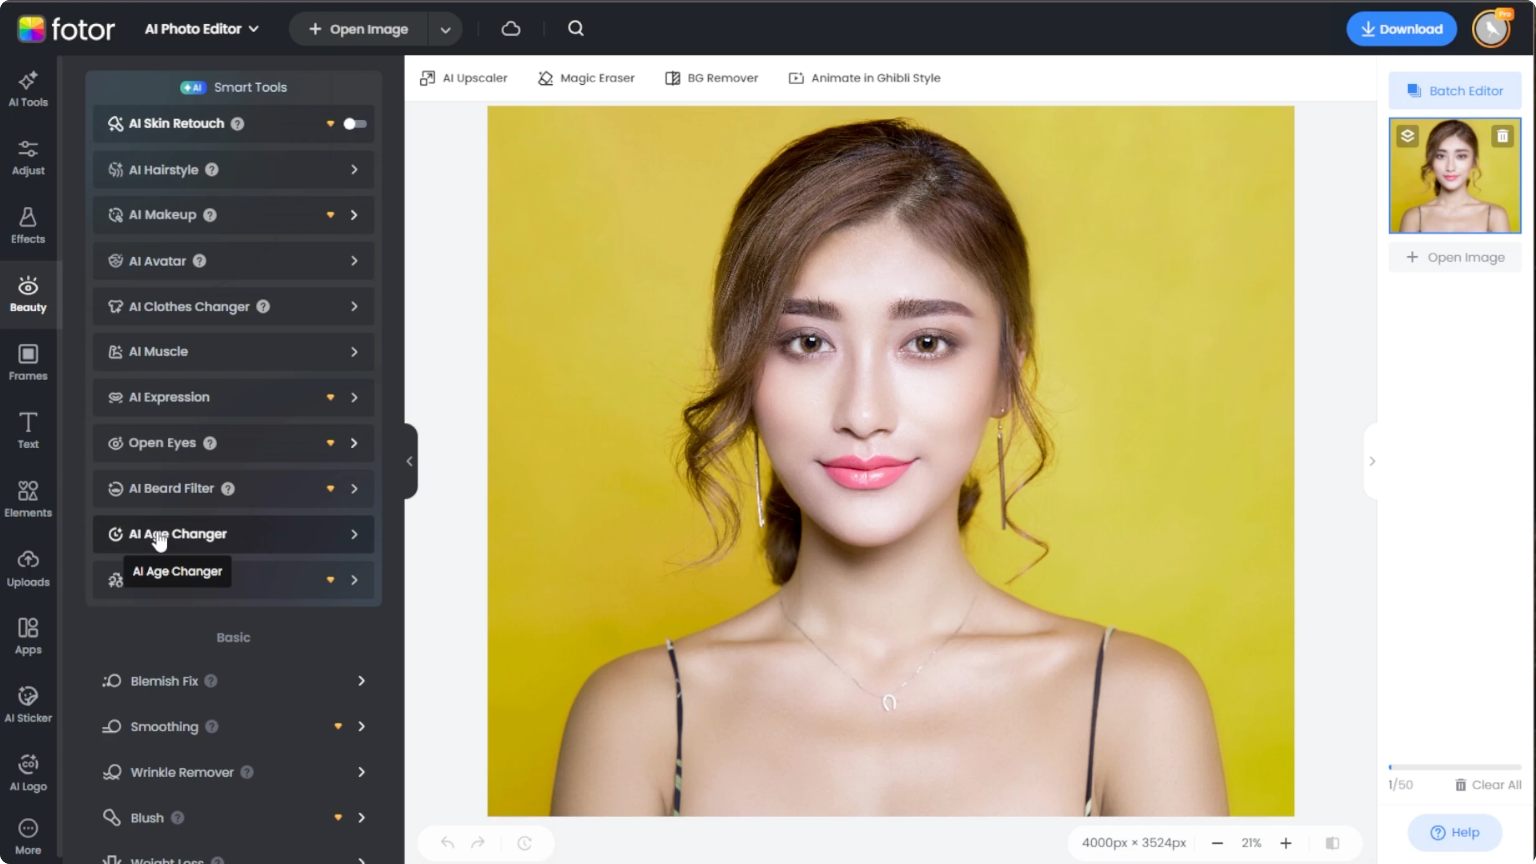Zoom in with the plus button
Screen dimensions: 1536x864
pyautogui.click(x=1286, y=843)
